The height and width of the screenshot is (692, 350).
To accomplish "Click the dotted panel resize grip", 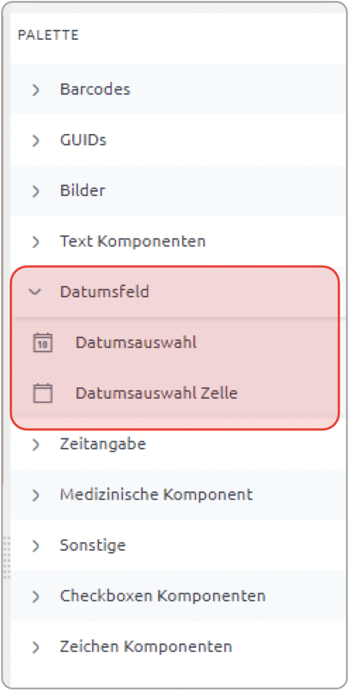I will click(x=7, y=558).
